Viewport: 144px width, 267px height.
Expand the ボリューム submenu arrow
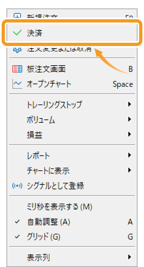click(x=130, y=119)
